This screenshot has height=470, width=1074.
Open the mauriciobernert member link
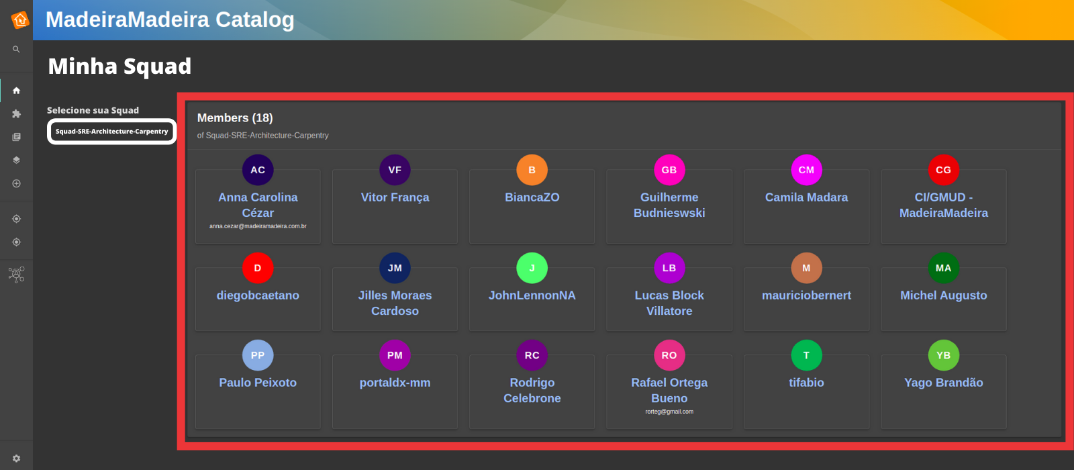[x=806, y=295]
